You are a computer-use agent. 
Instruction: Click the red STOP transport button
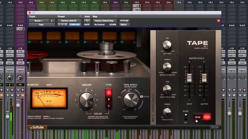(207, 117)
